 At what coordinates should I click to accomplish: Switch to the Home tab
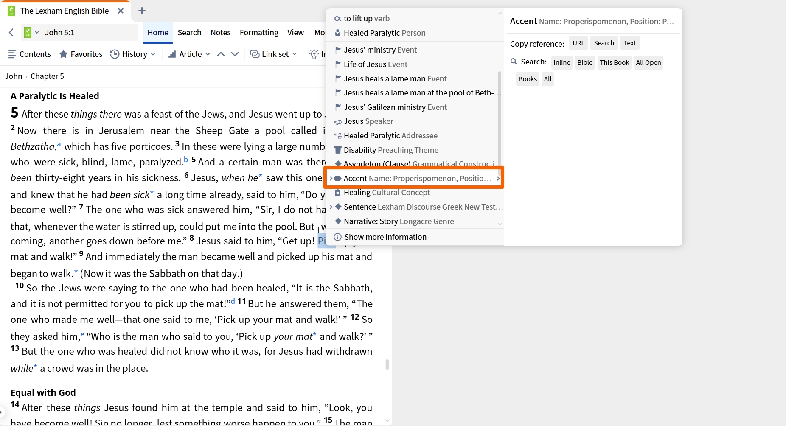pos(158,32)
